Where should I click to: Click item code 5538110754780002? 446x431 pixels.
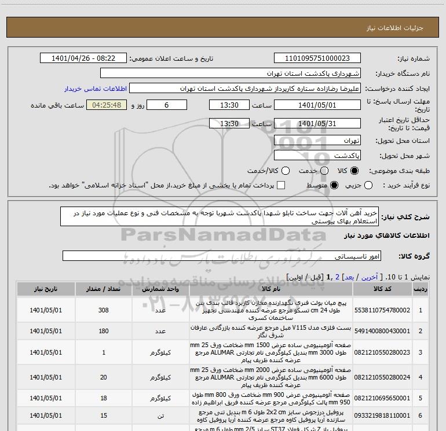(x=382, y=310)
